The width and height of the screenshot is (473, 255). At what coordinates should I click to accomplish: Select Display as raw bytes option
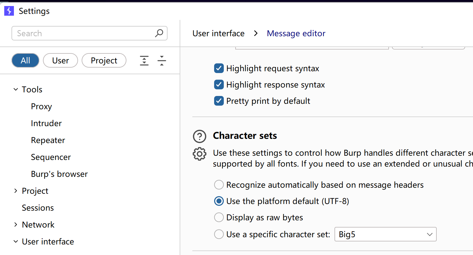tap(219, 218)
